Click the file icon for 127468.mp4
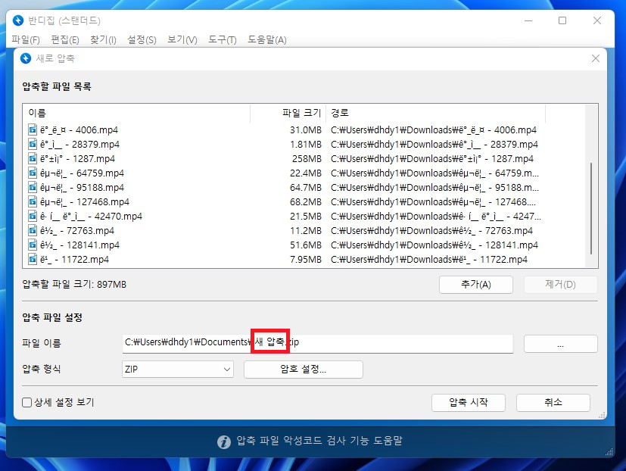The width and height of the screenshot is (626, 471). (x=33, y=201)
